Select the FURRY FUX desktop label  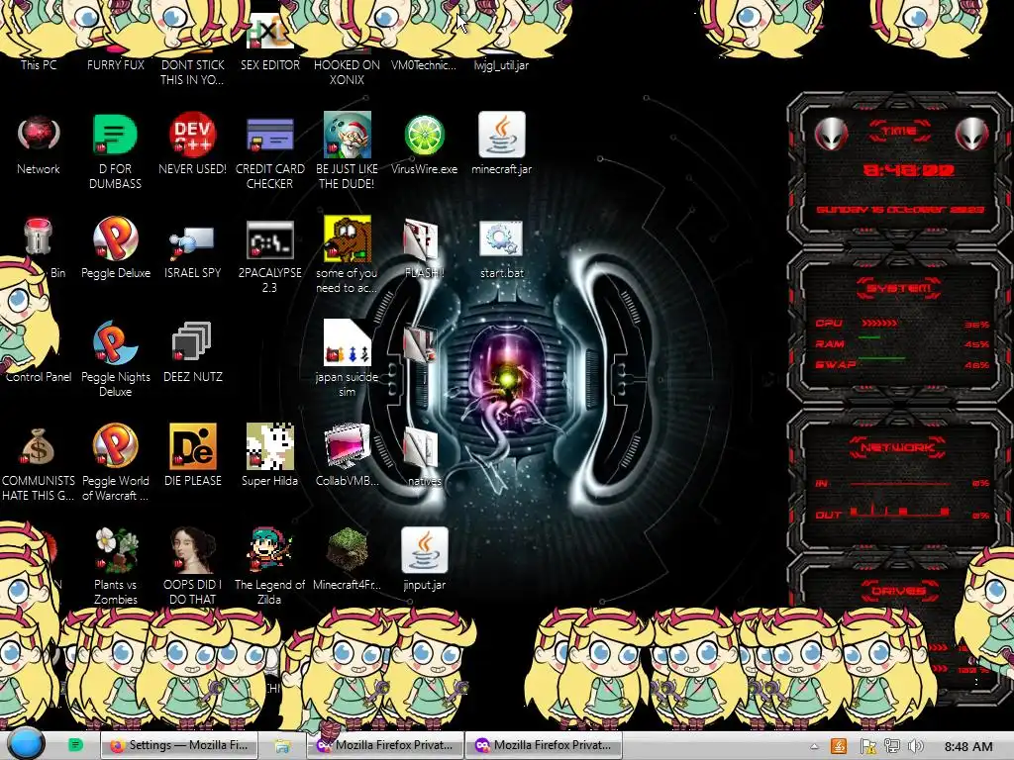(116, 64)
